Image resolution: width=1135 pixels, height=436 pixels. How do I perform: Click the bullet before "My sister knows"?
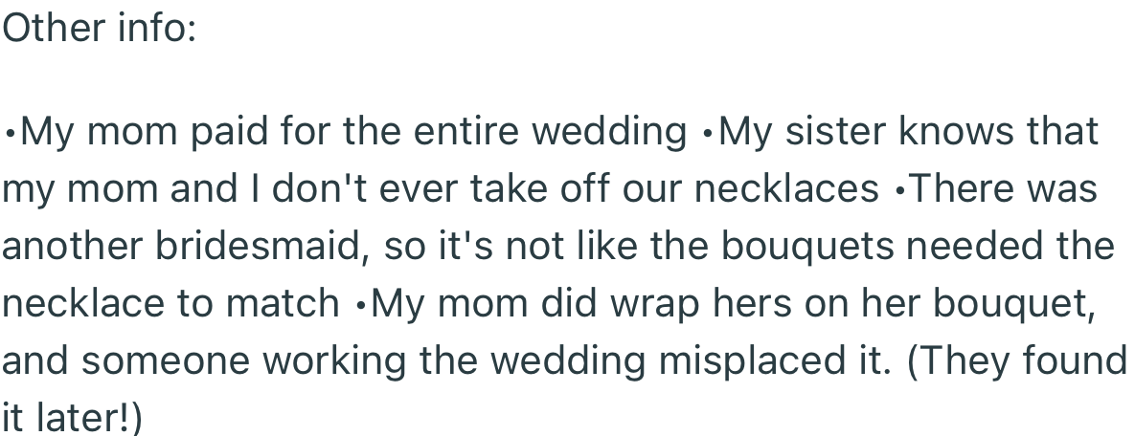(x=707, y=133)
